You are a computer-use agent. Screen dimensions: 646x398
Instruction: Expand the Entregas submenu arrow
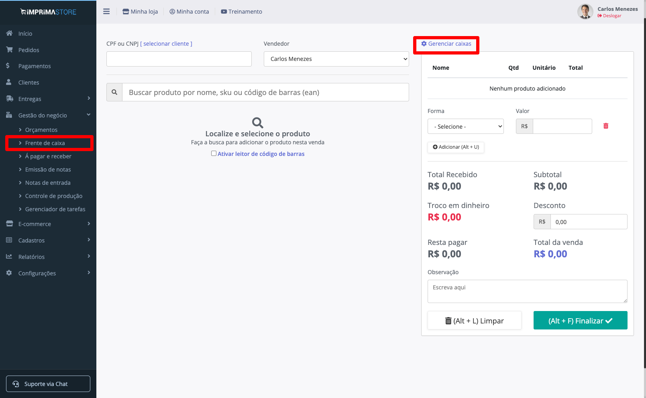[89, 98]
